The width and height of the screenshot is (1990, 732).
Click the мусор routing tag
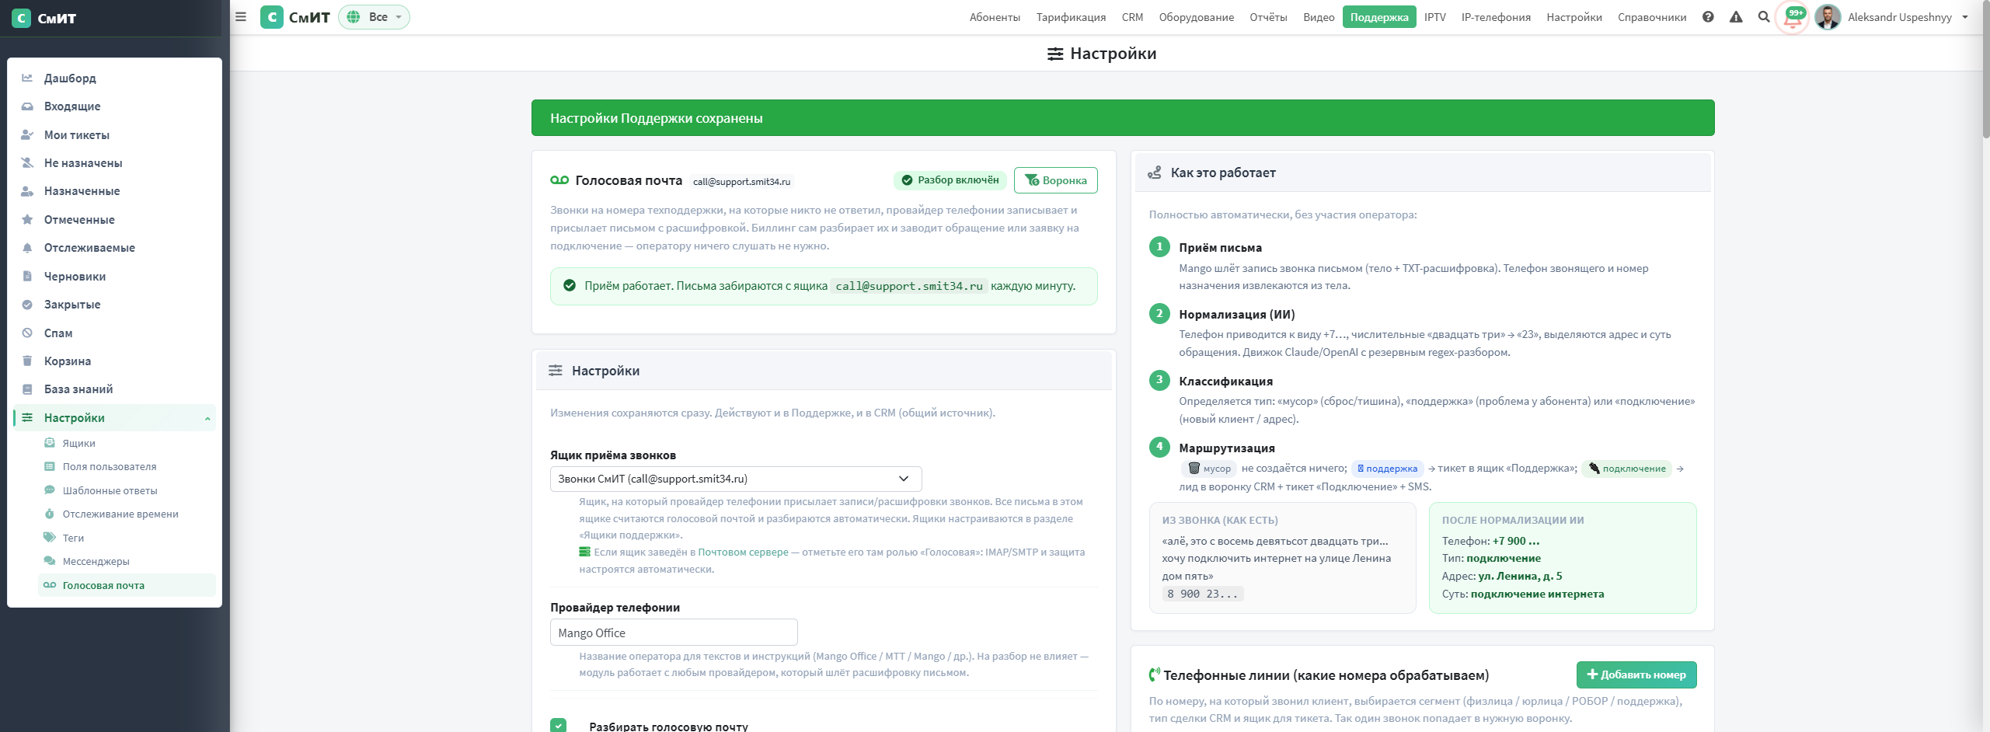tap(1210, 469)
